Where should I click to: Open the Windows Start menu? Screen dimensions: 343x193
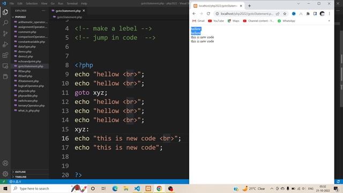pyautogui.click(x=5, y=188)
